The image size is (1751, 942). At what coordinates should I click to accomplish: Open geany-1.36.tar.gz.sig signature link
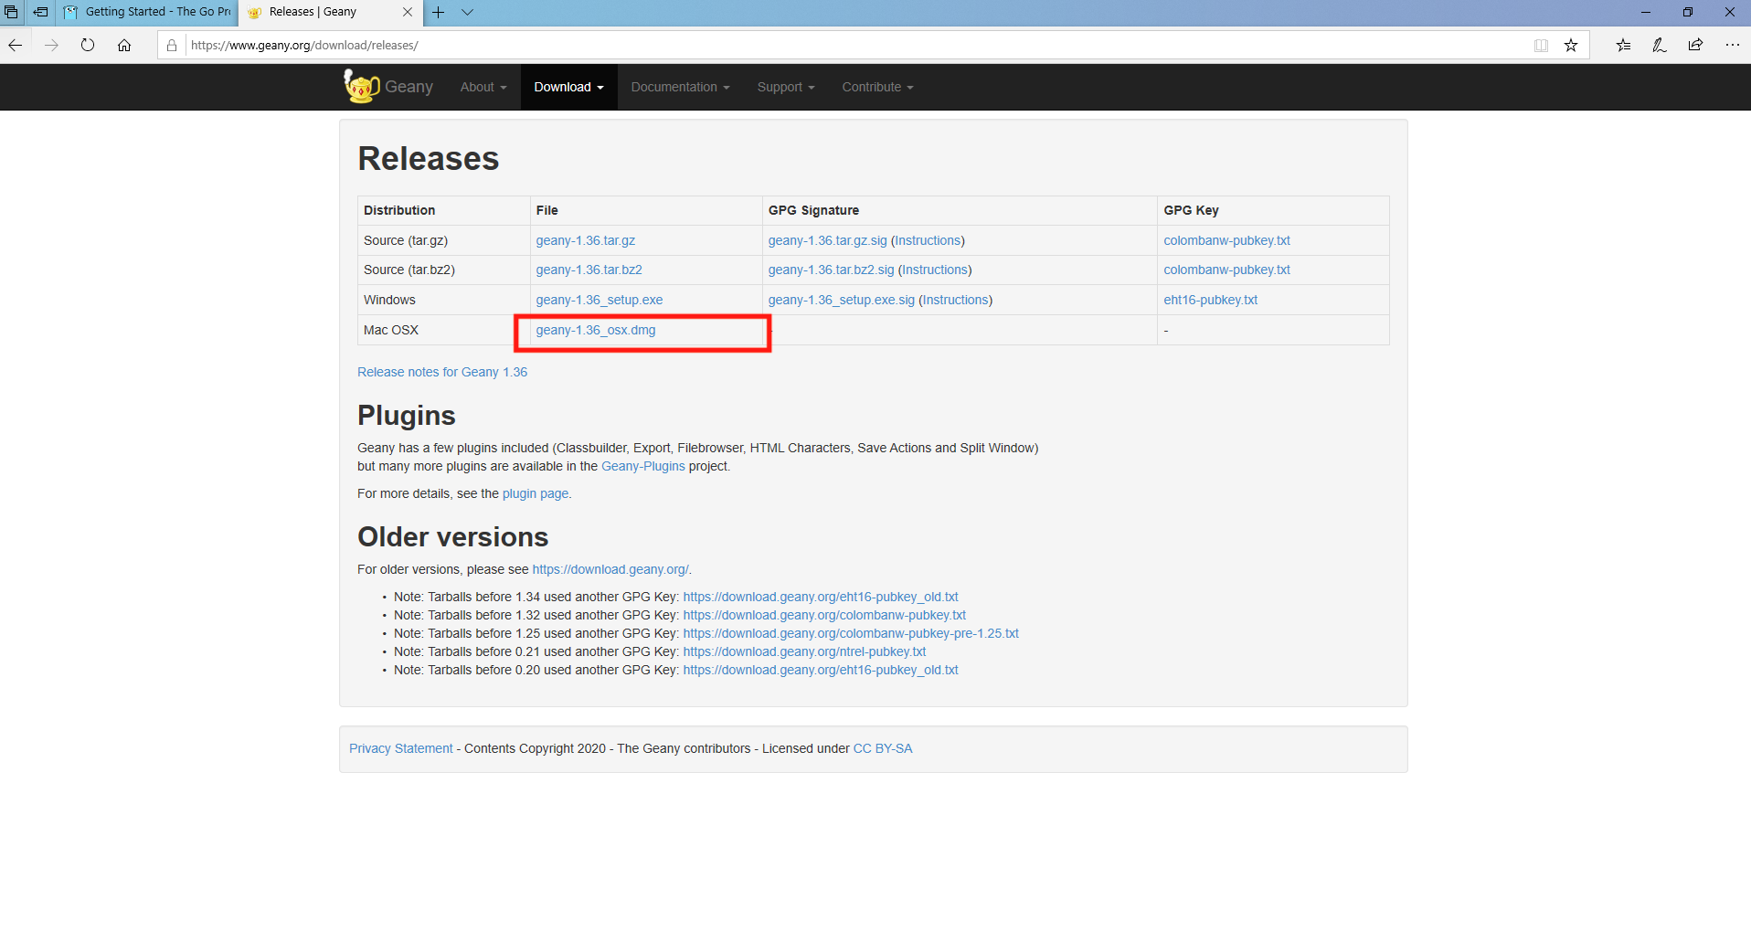(827, 240)
